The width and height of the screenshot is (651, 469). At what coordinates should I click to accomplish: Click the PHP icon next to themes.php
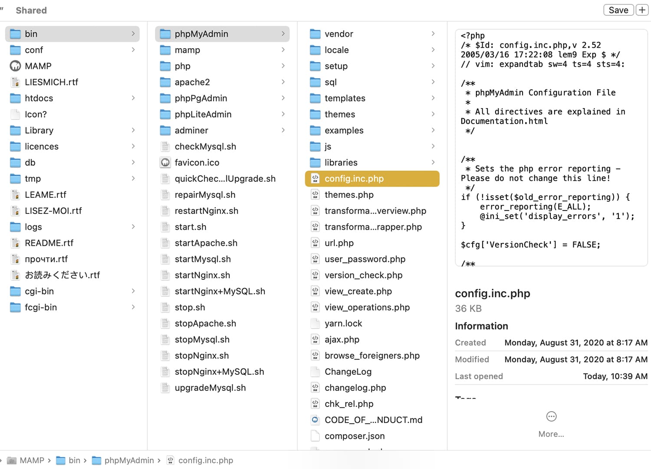coord(315,195)
